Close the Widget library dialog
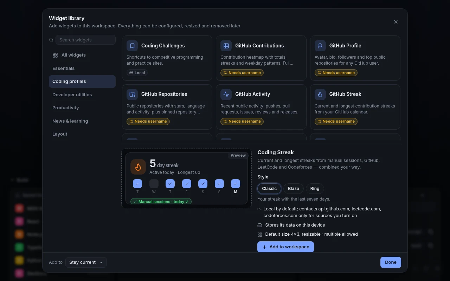Screen dimensions: 450x281 click(396, 22)
